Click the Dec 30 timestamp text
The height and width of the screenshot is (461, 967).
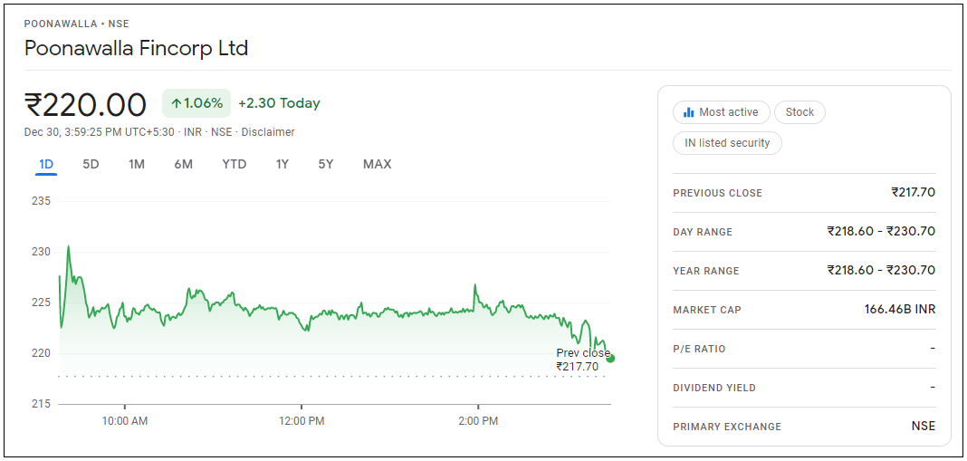point(101,132)
